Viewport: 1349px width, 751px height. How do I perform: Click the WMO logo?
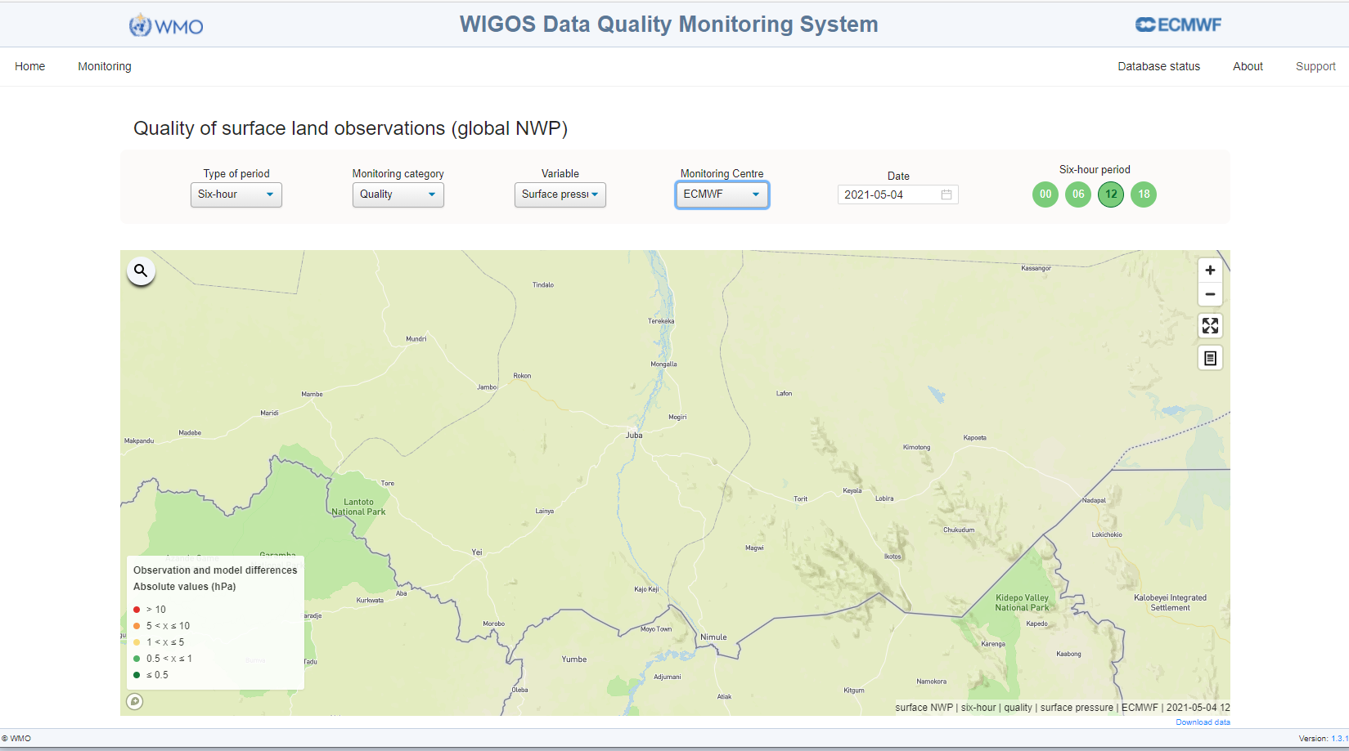pyautogui.click(x=166, y=25)
